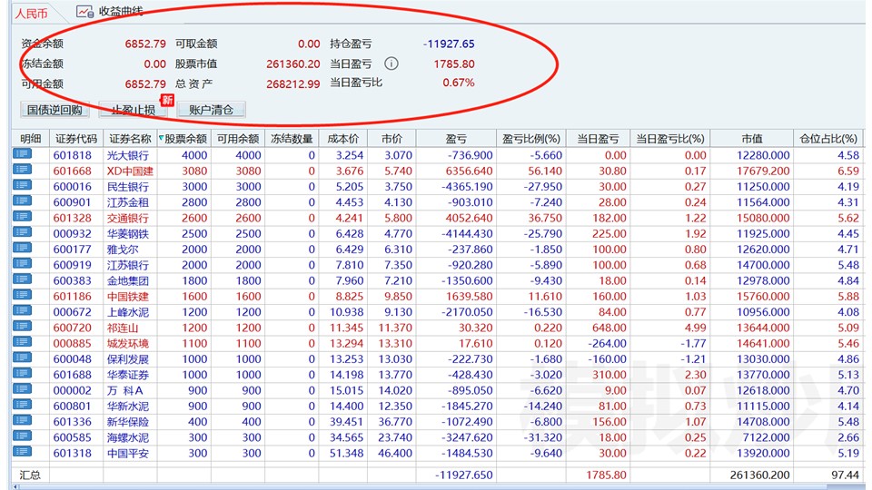
Task: Select stock name 中国平安
Action: tap(128, 454)
